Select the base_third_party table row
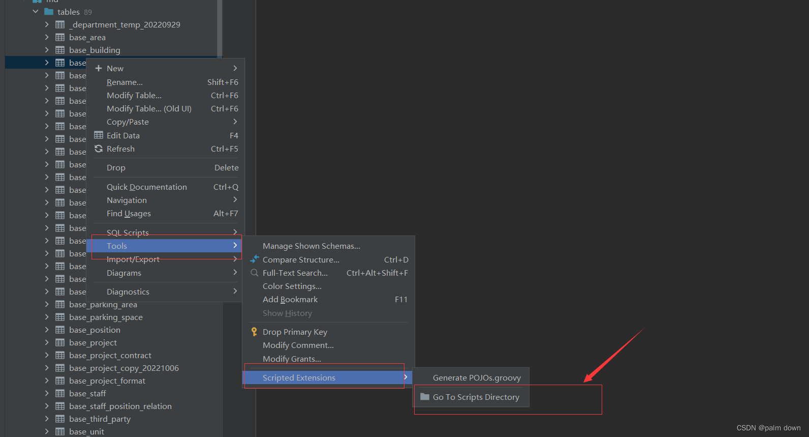 (x=114, y=419)
